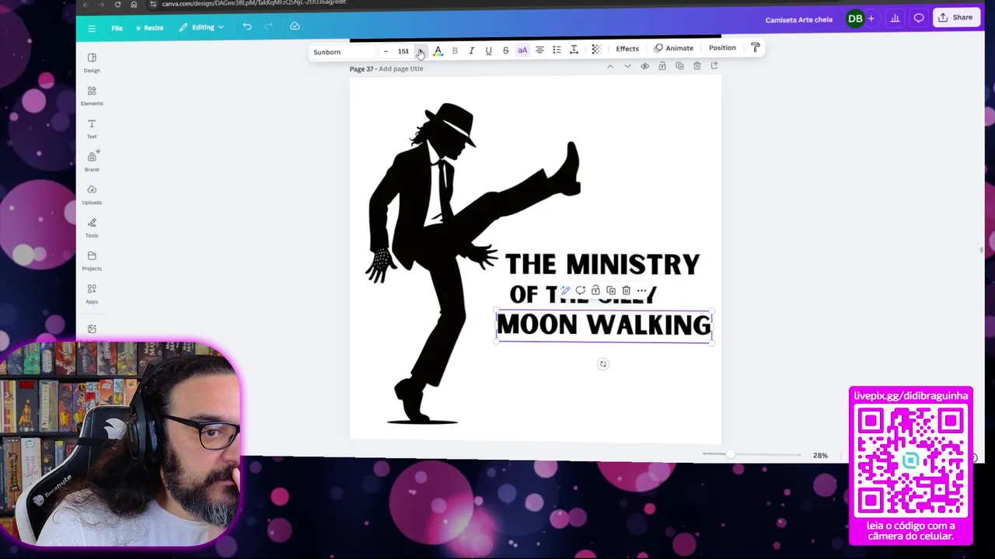Screen dimensions: 995x559
Task: Click the font size field showing 151
Action: (x=403, y=51)
